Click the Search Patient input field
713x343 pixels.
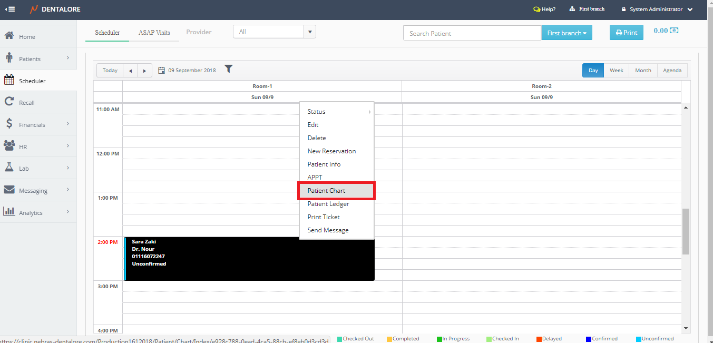click(472, 33)
